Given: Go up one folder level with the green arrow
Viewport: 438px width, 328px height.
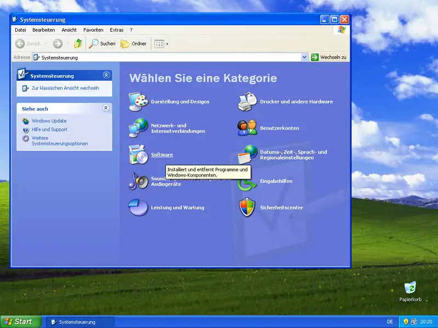Looking at the screenshot, I should point(78,44).
